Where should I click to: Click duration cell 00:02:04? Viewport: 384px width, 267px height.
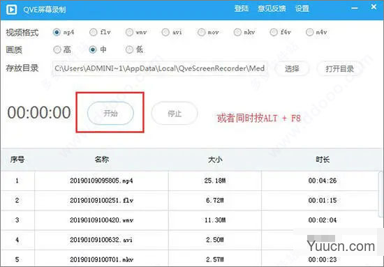pyautogui.click(x=323, y=220)
